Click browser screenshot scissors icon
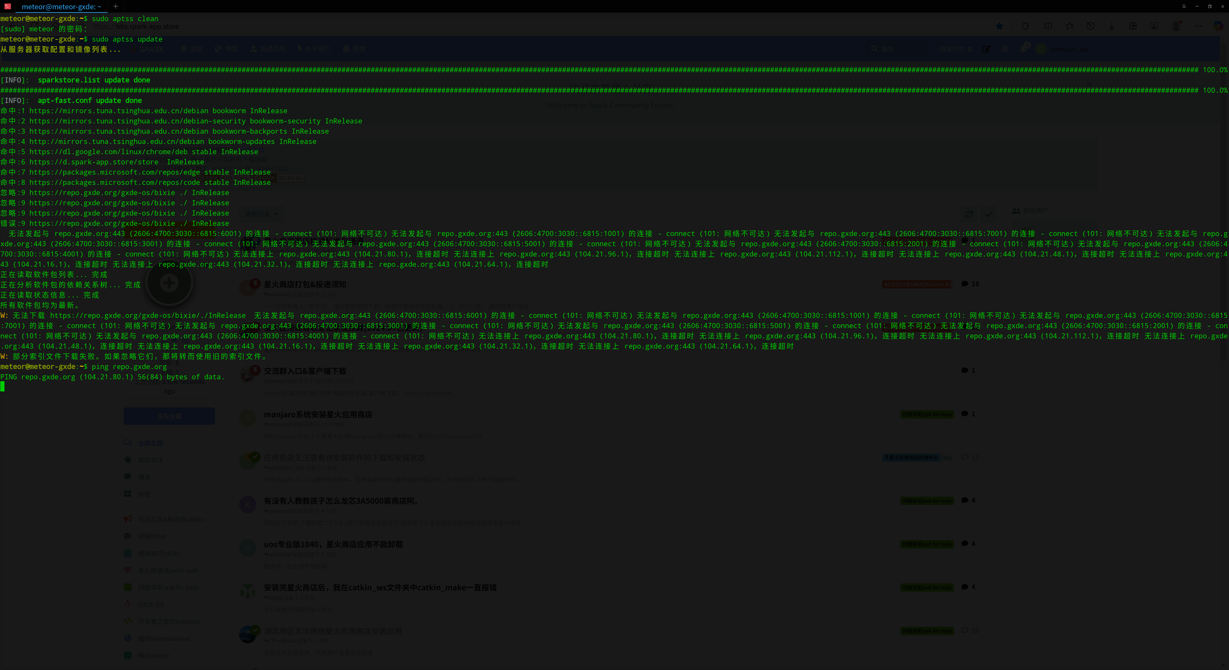 [x=1153, y=26]
